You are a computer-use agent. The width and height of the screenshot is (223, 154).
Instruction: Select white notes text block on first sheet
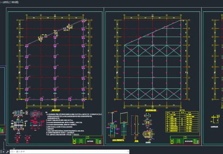click(74, 124)
